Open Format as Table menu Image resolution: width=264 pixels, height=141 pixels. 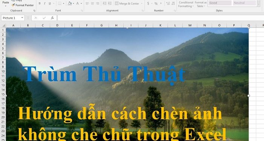pyautogui.click(x=201, y=4)
